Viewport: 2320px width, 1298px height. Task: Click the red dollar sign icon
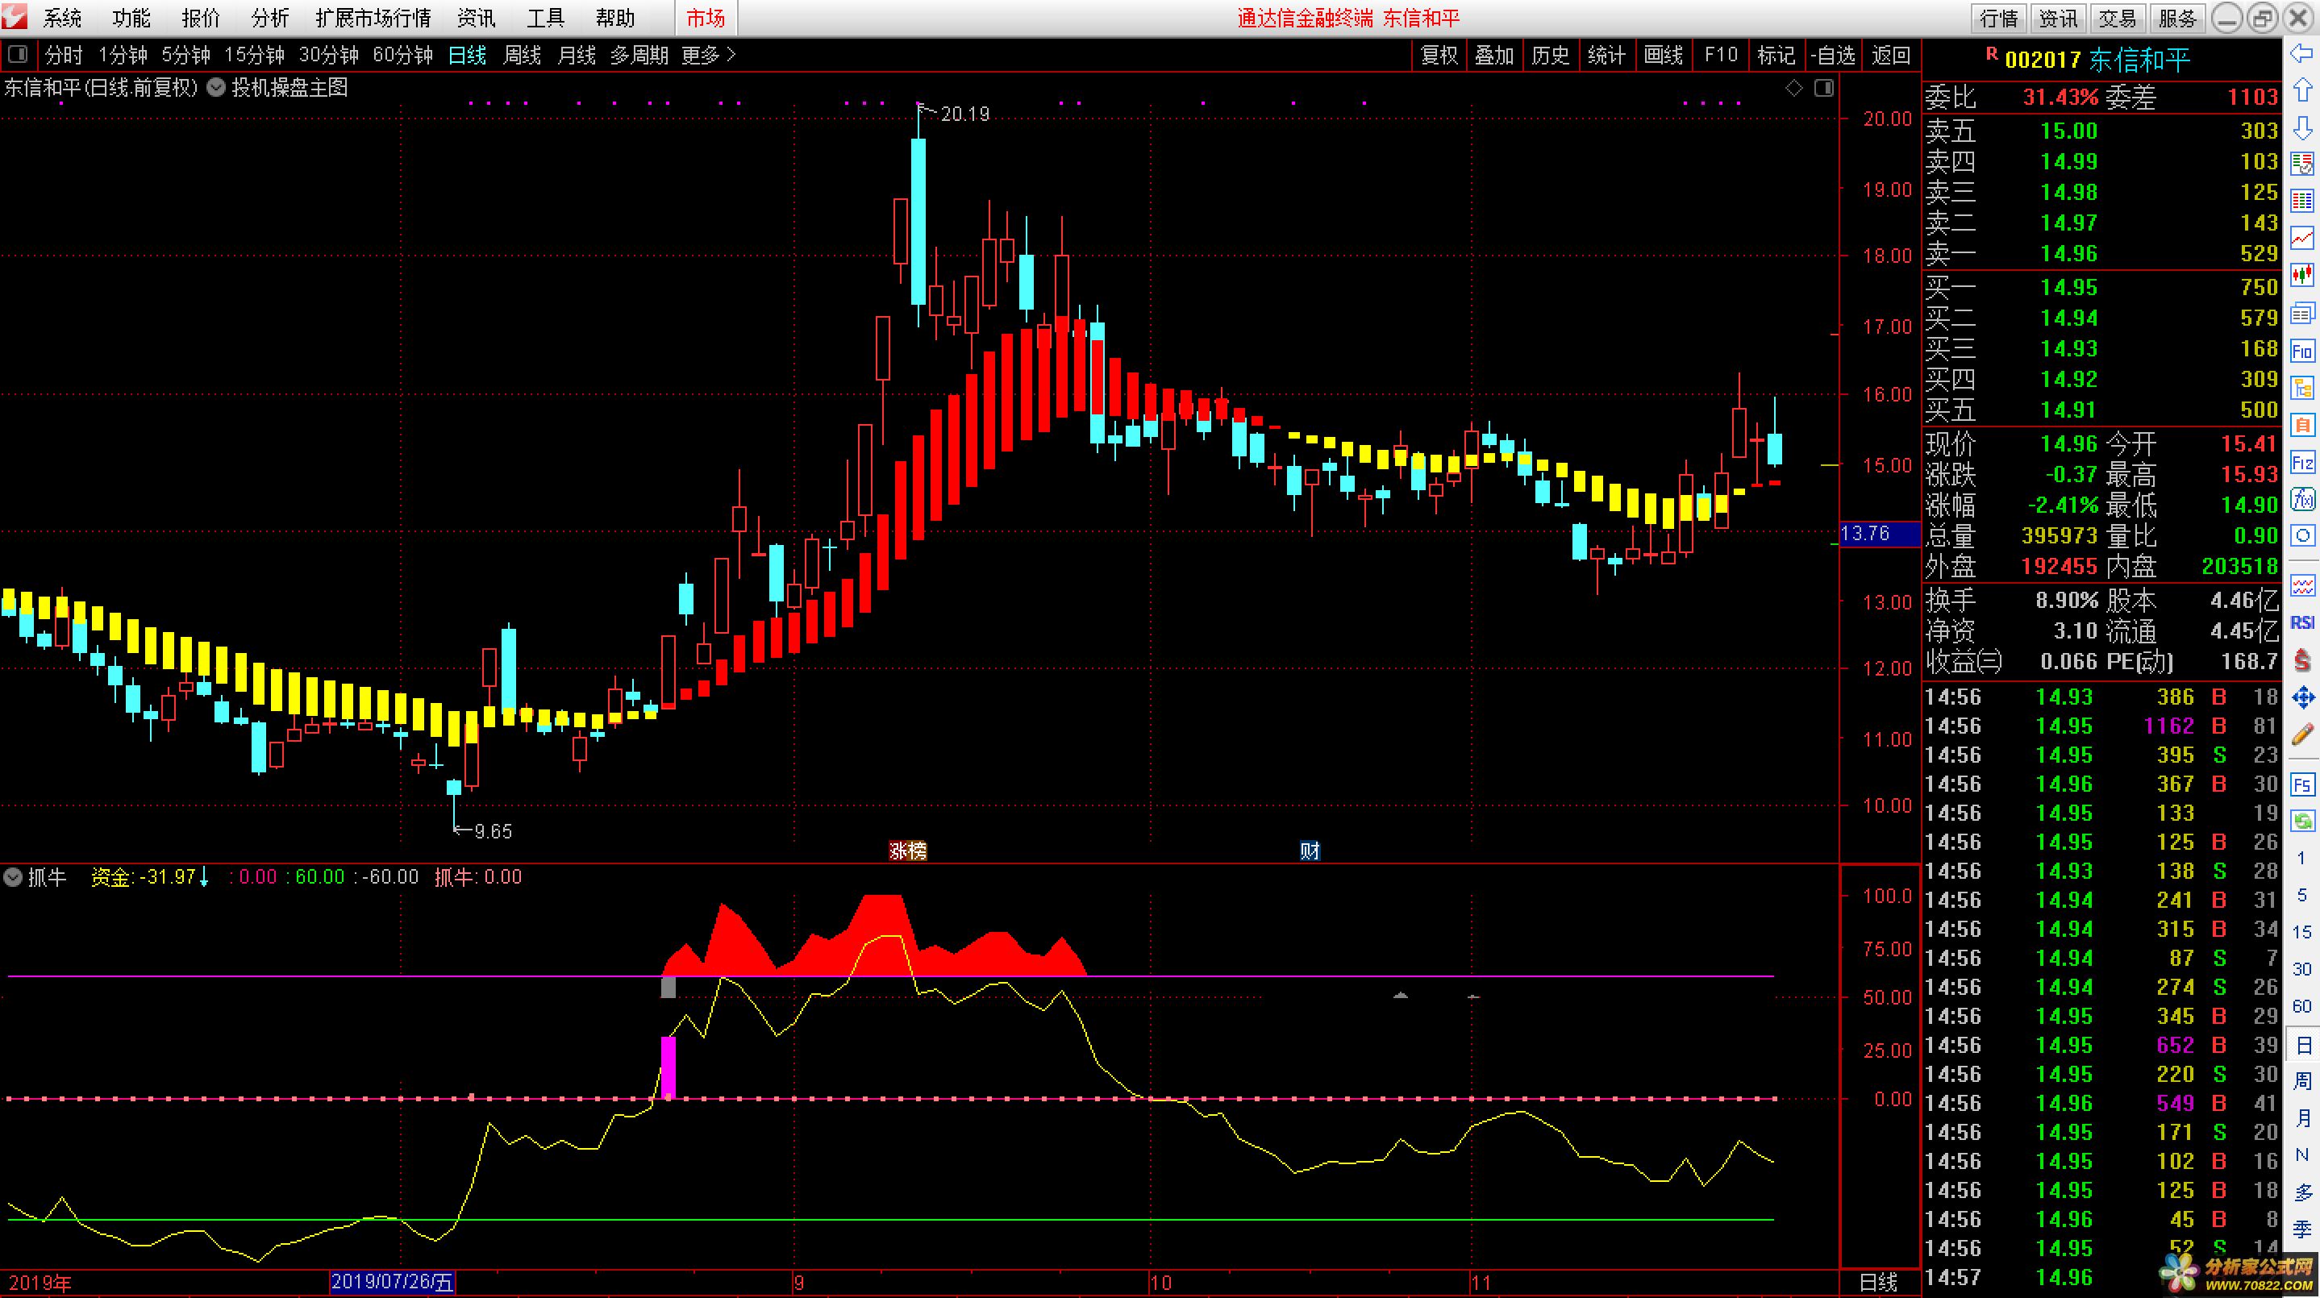pos(2303,661)
